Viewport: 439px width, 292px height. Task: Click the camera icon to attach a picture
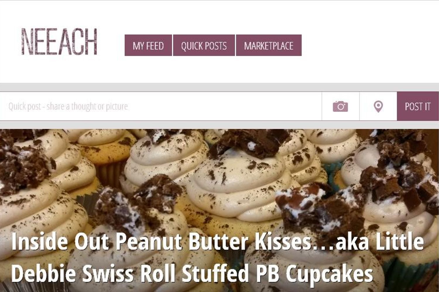[x=340, y=106]
